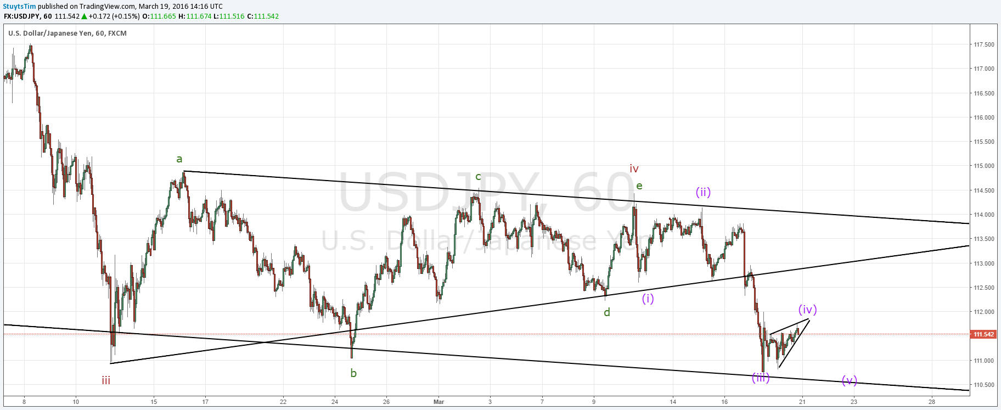This screenshot has height=410, width=1001.
Task: Click the 112.000 price axis label
Action: [984, 312]
